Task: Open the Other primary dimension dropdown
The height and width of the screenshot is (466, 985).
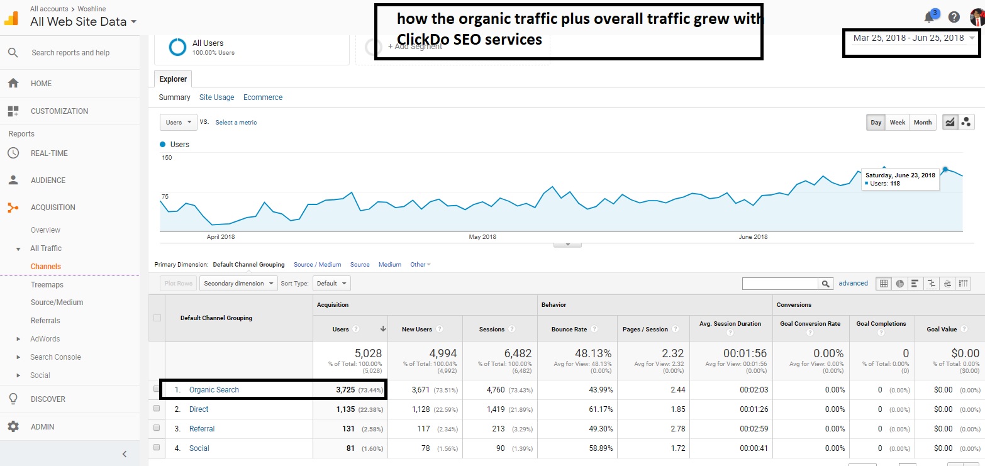Action: pyautogui.click(x=420, y=265)
